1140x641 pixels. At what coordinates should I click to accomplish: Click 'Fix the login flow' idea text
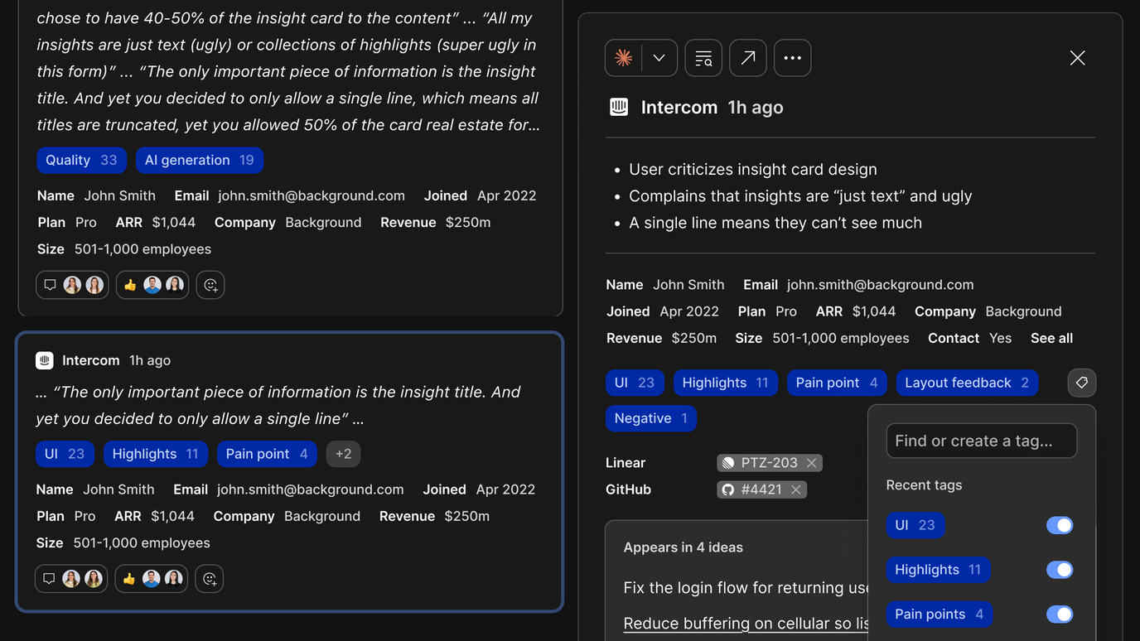[746, 588]
